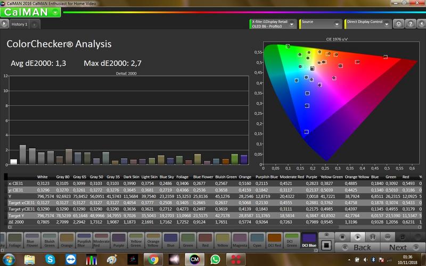Open the CalMAN main menu dropdown
The width and height of the screenshot is (426, 266).
(x=55, y=12)
